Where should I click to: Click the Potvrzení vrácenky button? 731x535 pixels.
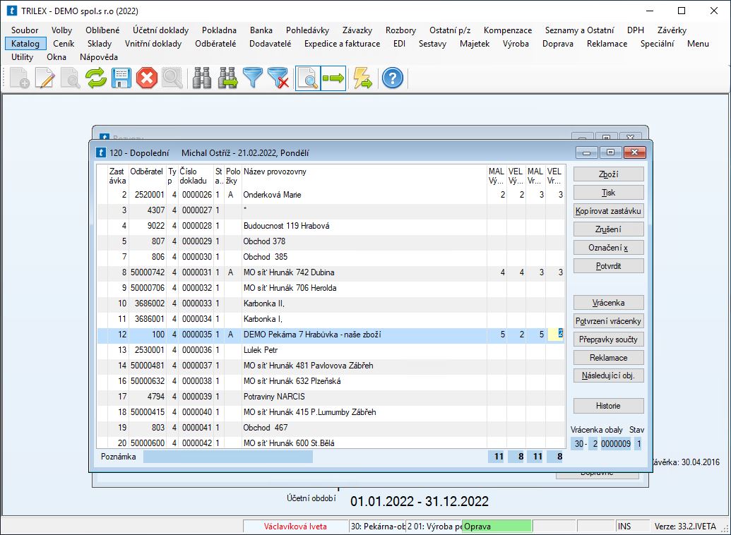[608, 321]
